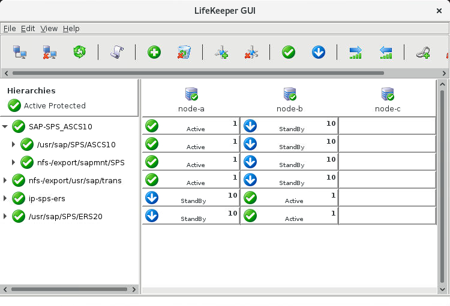Click the status table scrollbar up arrow
Image resolution: width=450 pixels, height=306 pixels.
[442, 84]
